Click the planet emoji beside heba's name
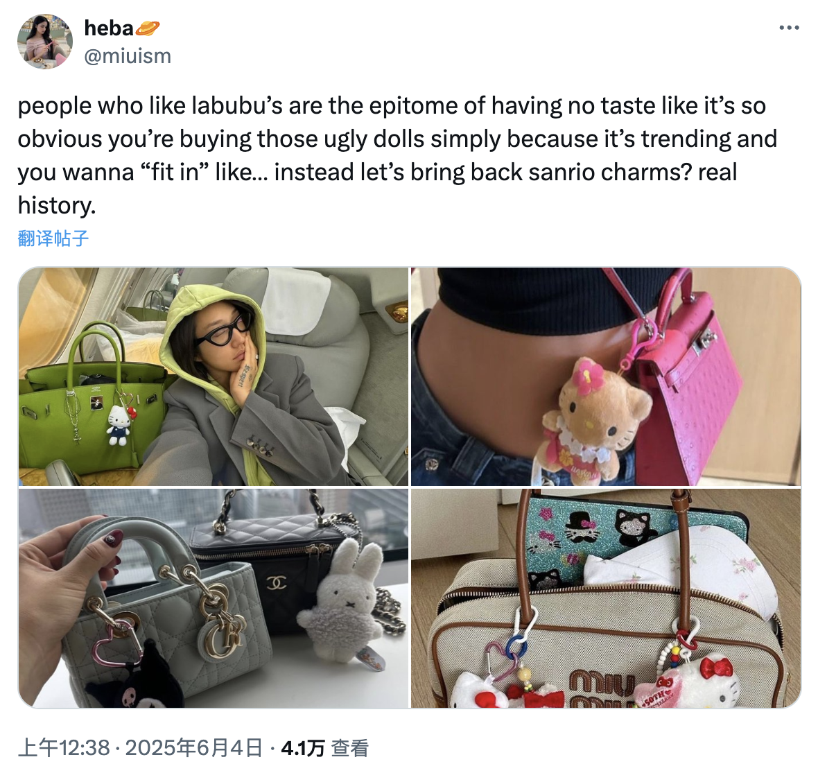This screenshot has width=818, height=782. pos(148,28)
